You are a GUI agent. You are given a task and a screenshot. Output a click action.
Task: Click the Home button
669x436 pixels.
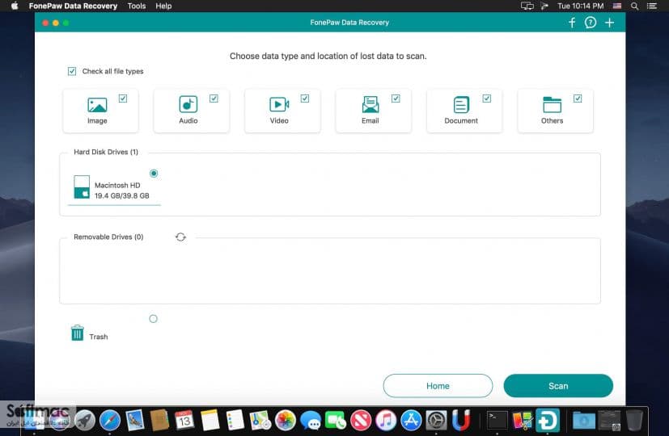pos(438,386)
